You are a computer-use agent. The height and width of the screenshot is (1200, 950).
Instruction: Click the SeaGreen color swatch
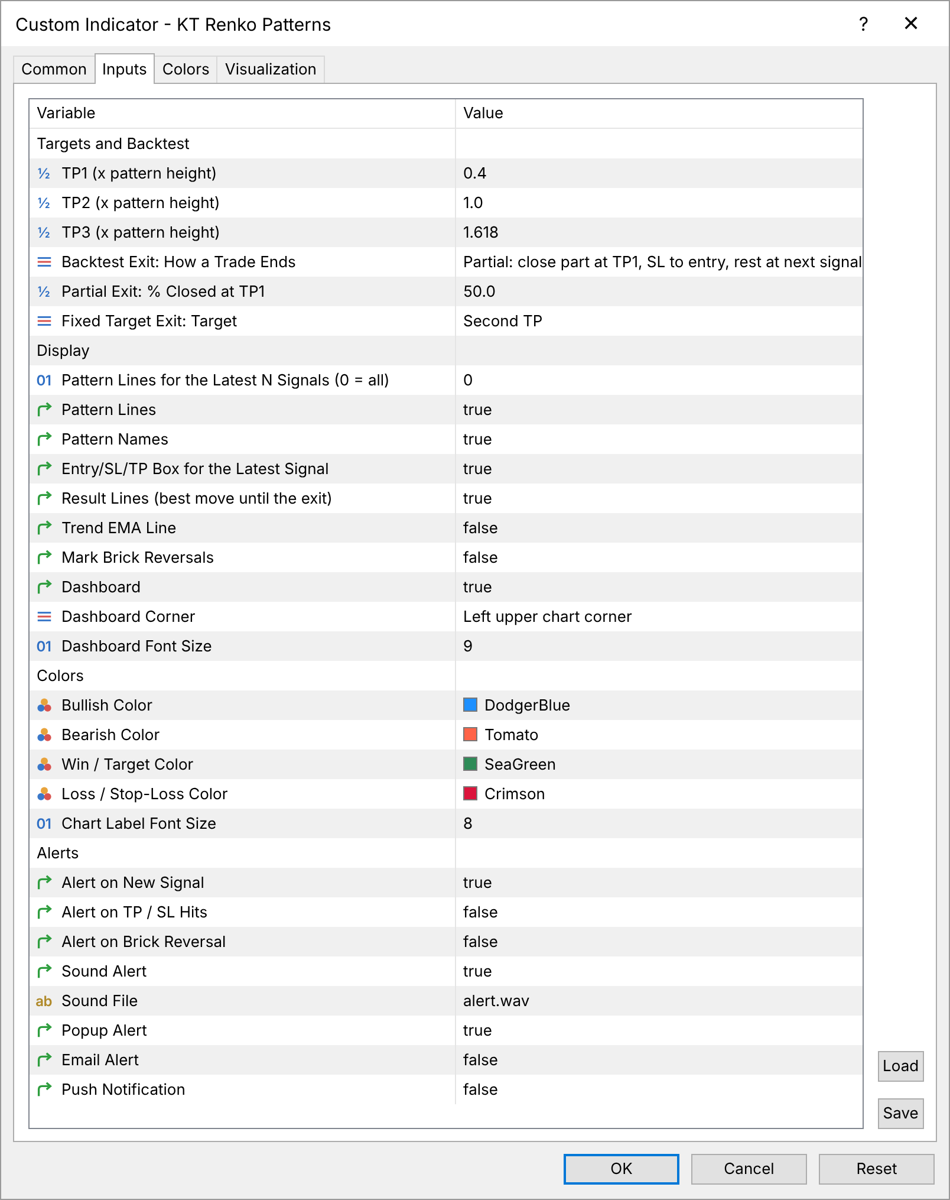tap(470, 764)
